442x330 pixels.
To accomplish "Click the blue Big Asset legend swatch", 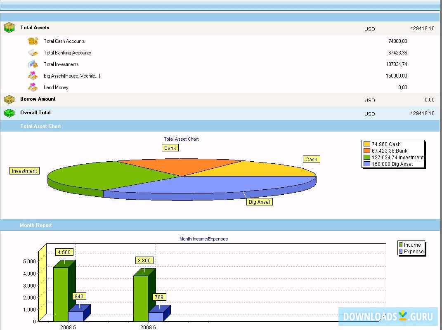I will click(x=367, y=164).
